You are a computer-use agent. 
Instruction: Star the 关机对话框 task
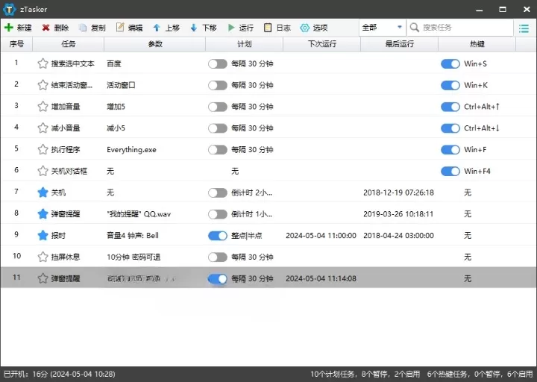pos(43,171)
